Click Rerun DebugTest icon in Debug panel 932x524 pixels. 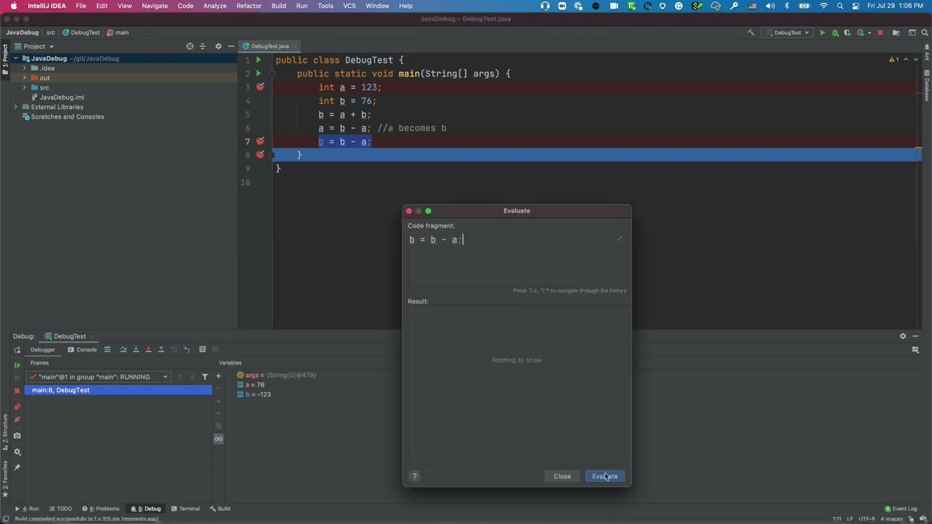point(17,349)
